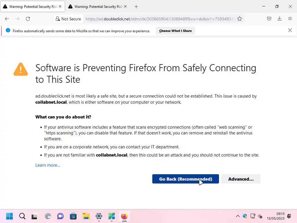Screen dimensions: 297x223
Task: Bookmark this page with star icon
Action: point(240,19)
